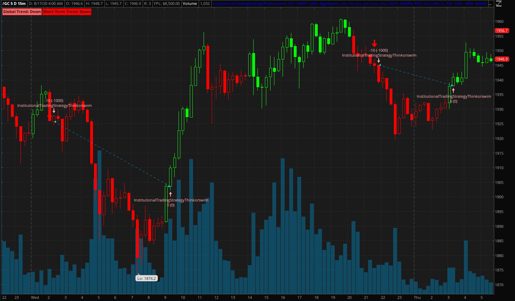Click the Lo: 1874.2 price bubble
The height and width of the screenshot is (301, 515).
tap(146, 278)
